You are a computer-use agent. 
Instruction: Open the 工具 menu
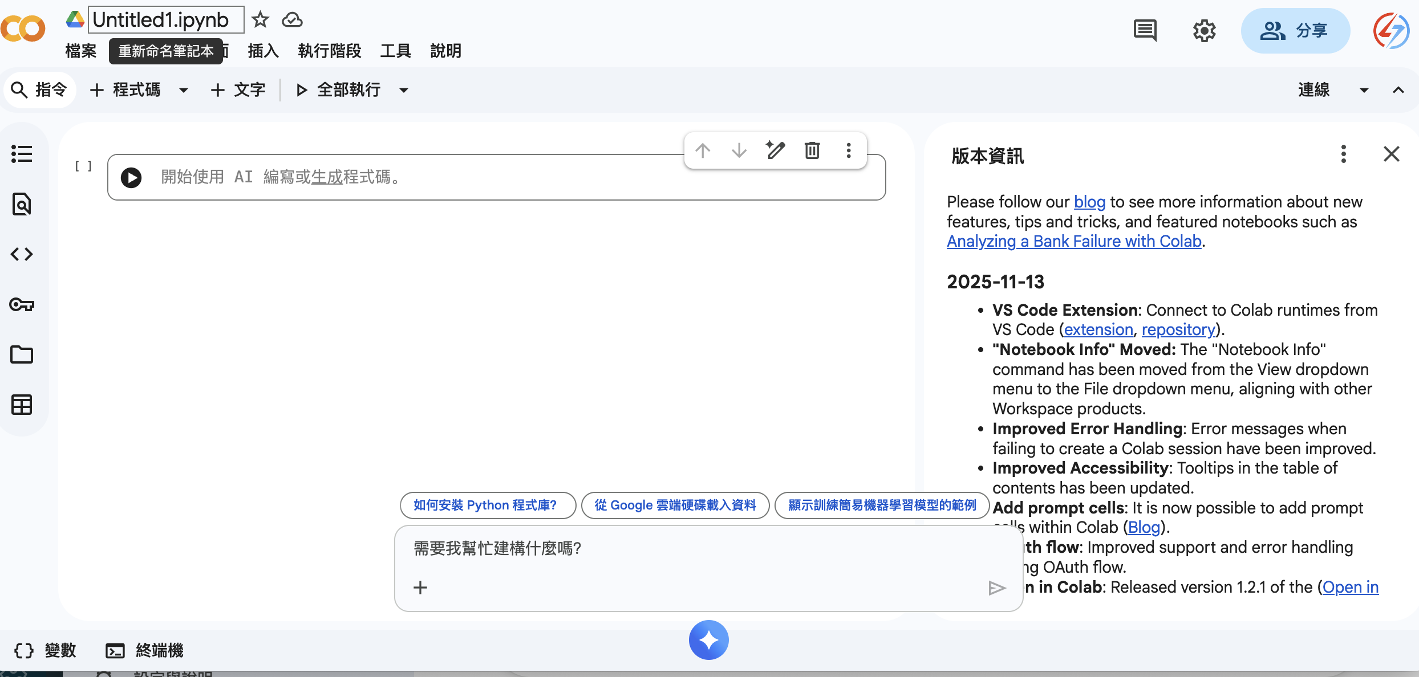[x=395, y=51]
